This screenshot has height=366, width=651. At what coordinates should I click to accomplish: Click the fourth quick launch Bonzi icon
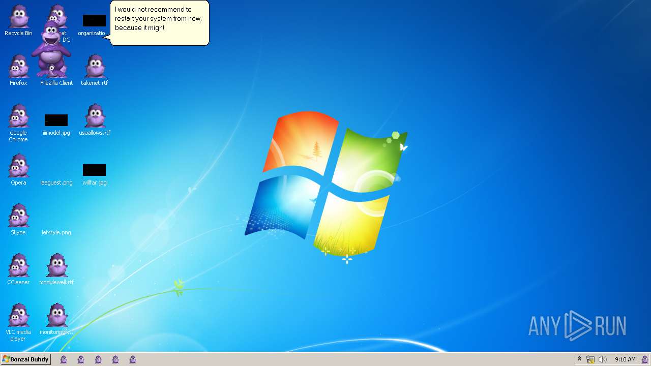(x=115, y=359)
